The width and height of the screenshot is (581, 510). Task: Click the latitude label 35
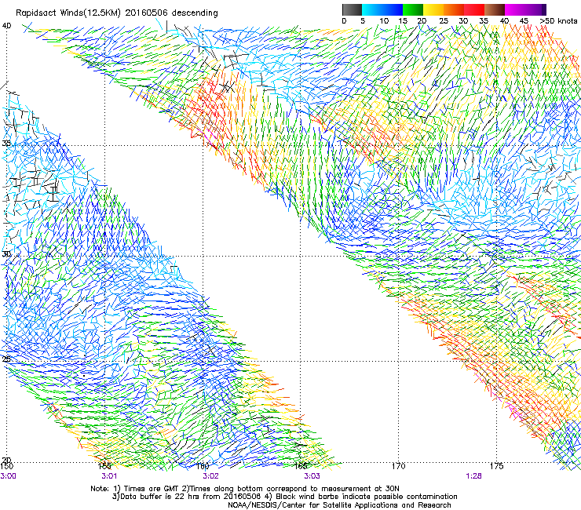coord(6,143)
